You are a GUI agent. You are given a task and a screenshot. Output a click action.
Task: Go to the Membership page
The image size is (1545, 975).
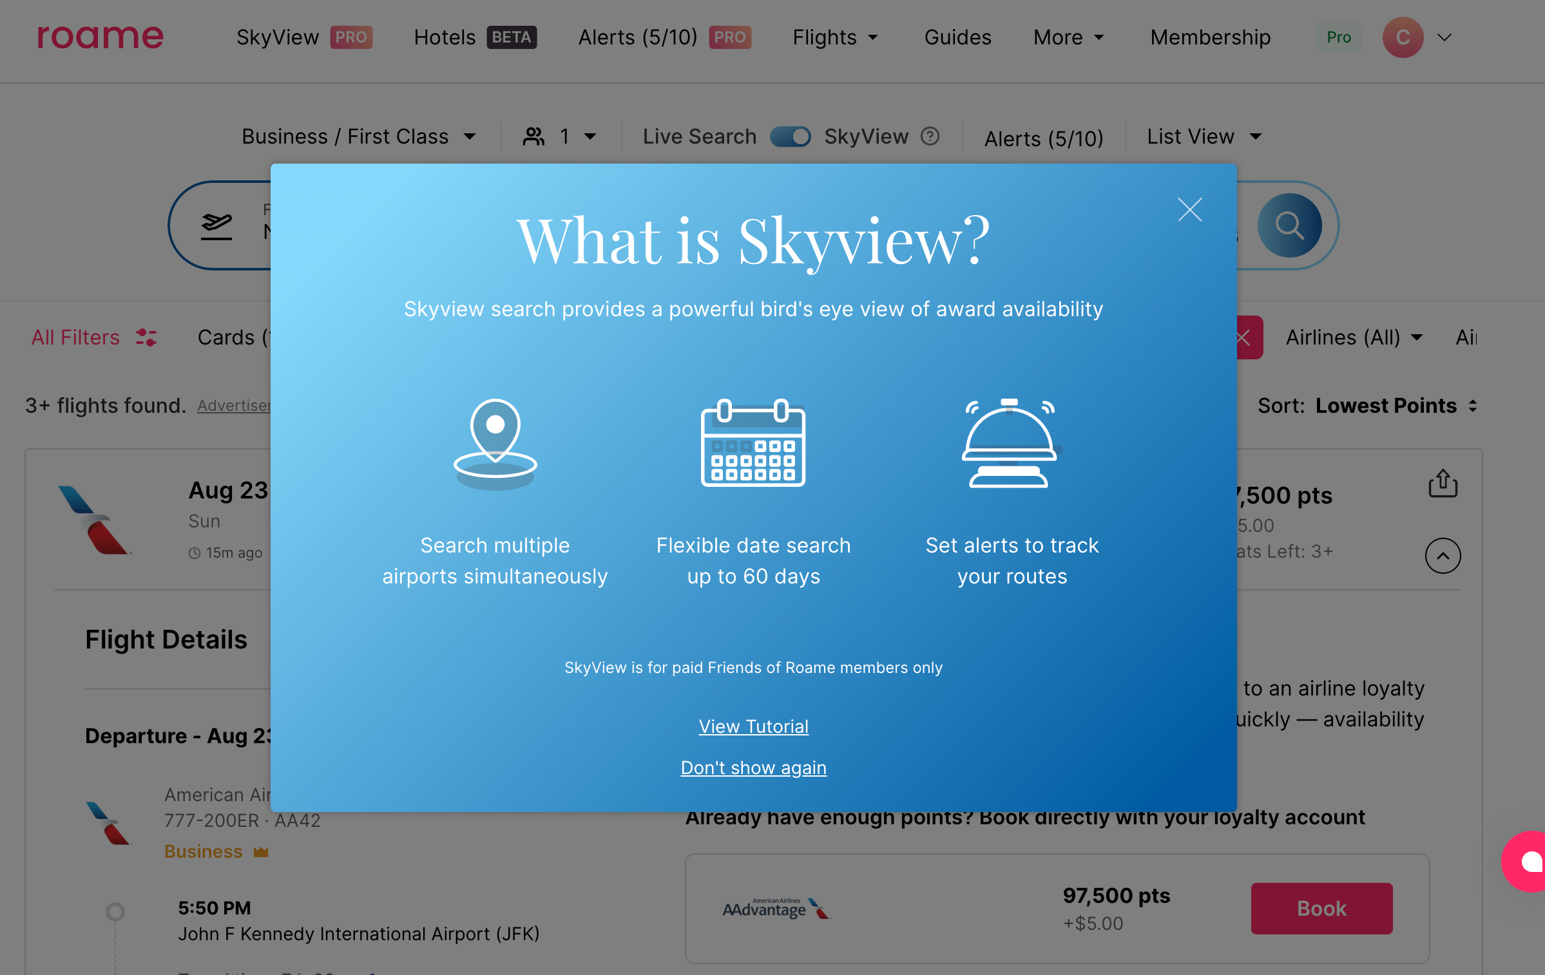tap(1209, 37)
